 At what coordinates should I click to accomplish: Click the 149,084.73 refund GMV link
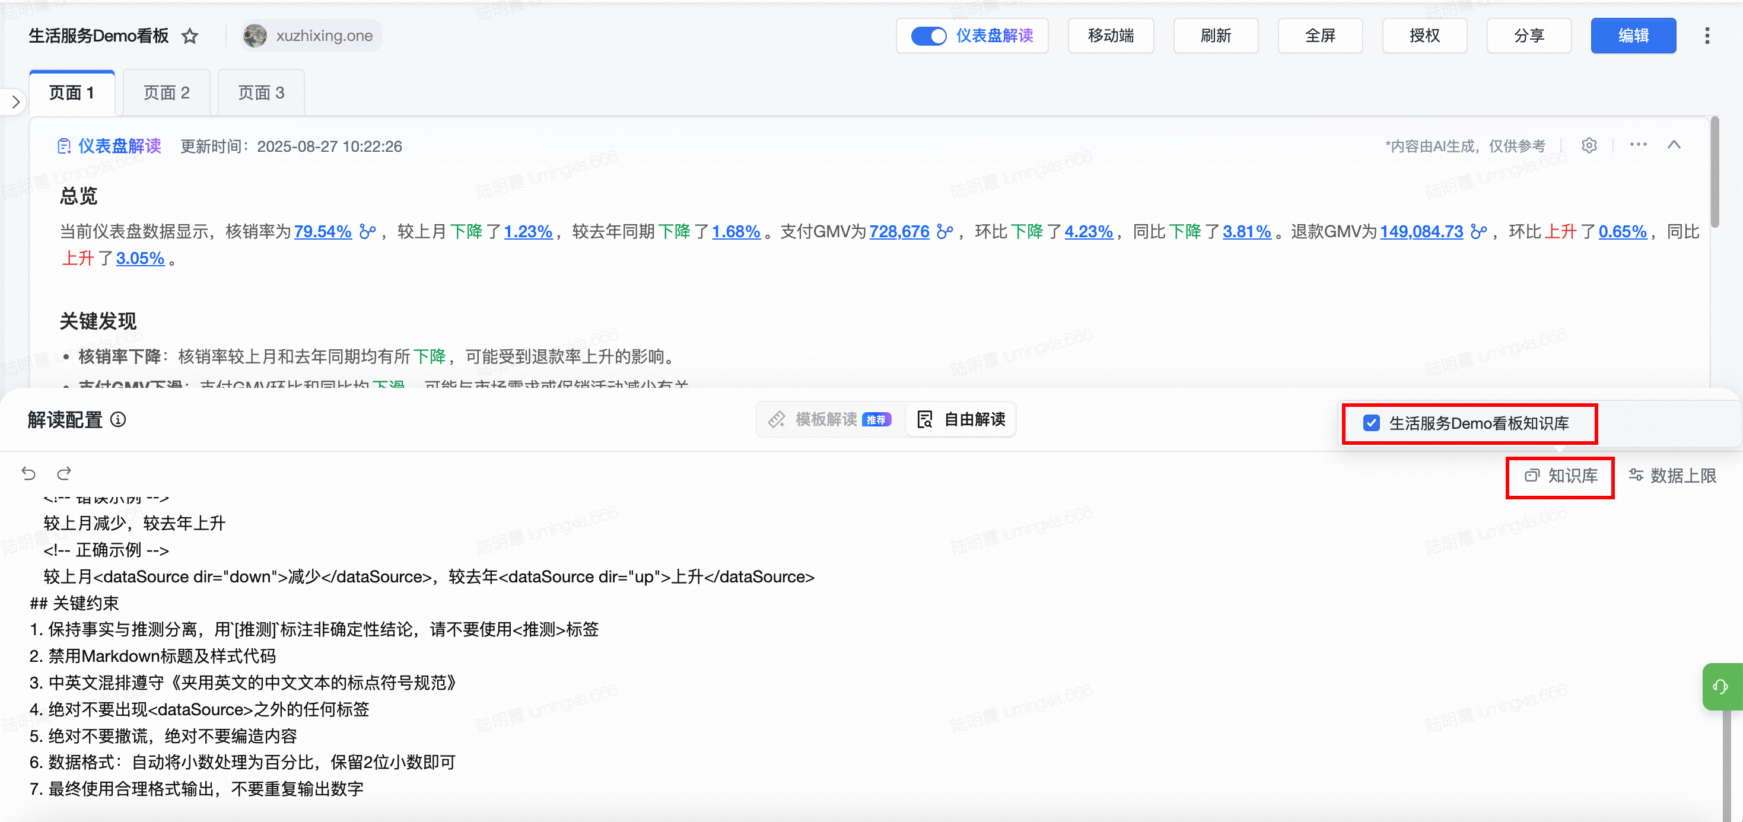pyautogui.click(x=1421, y=232)
